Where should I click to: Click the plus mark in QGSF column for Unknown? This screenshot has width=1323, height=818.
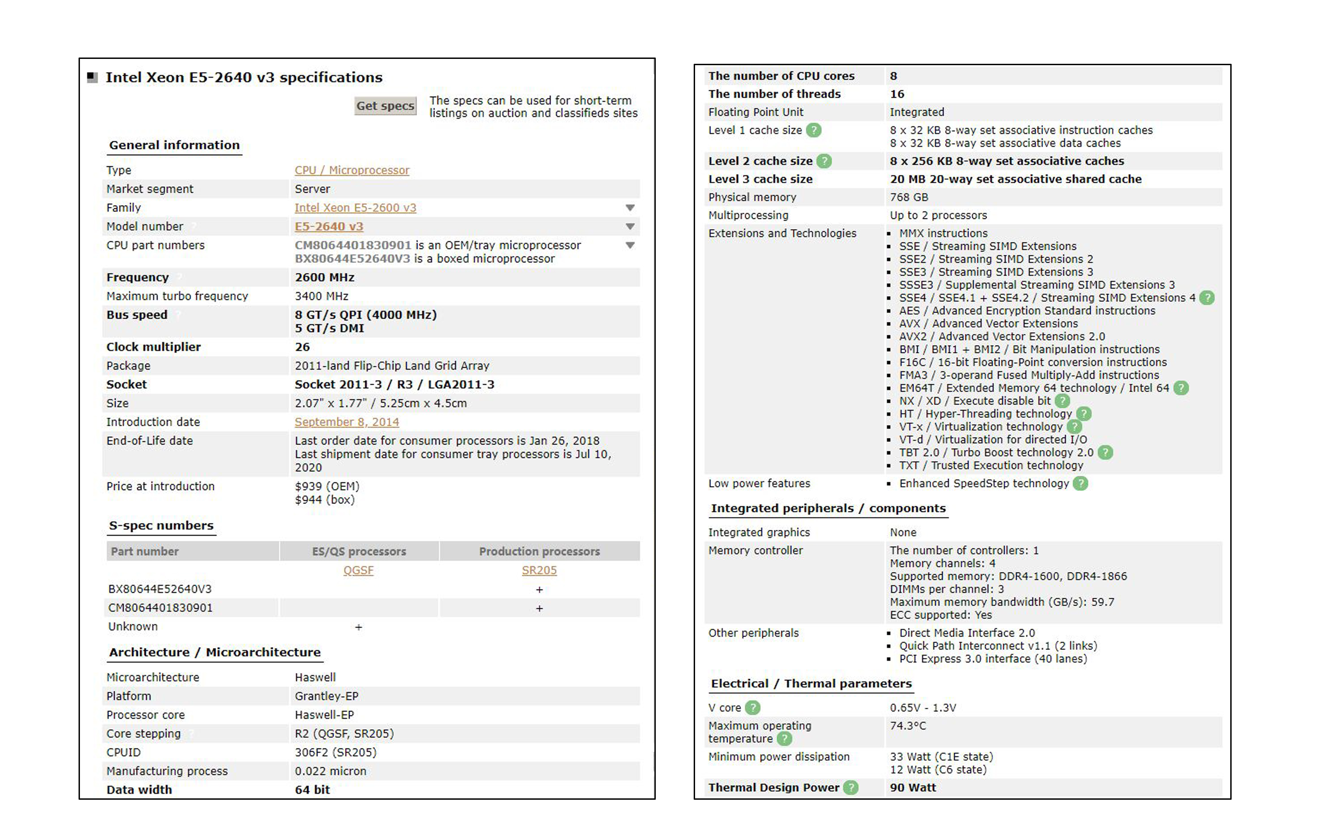358,628
